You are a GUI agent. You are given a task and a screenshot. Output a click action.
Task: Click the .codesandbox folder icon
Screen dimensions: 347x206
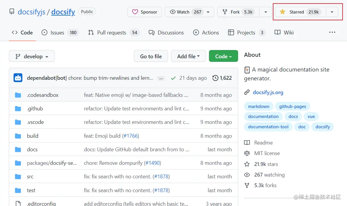click(x=18, y=95)
